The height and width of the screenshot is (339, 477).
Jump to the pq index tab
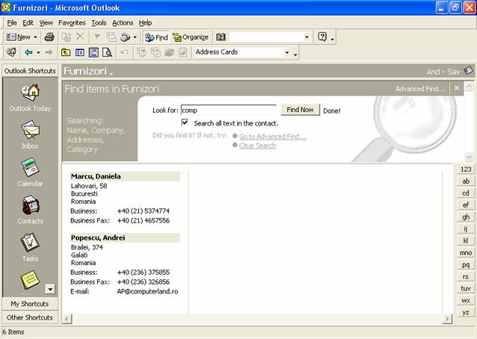[466, 264]
